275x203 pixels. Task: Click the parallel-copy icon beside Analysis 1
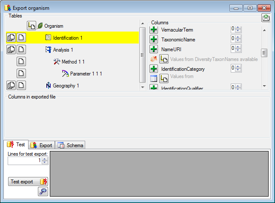[x=11, y=49]
